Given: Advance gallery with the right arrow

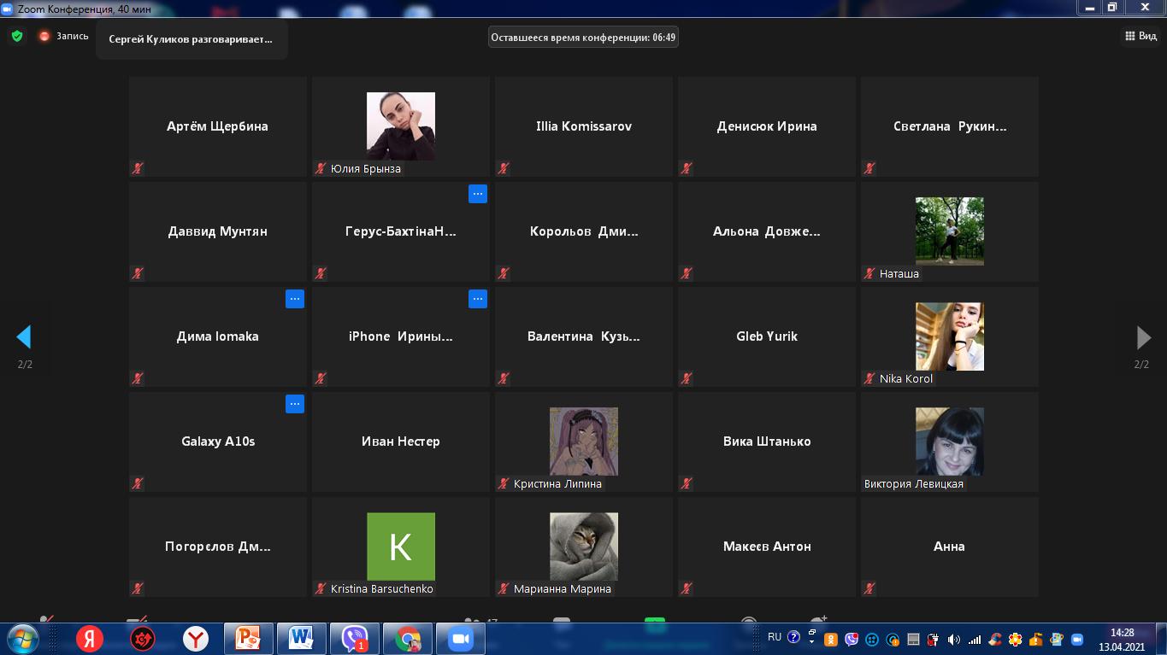Looking at the screenshot, I should tap(1143, 337).
